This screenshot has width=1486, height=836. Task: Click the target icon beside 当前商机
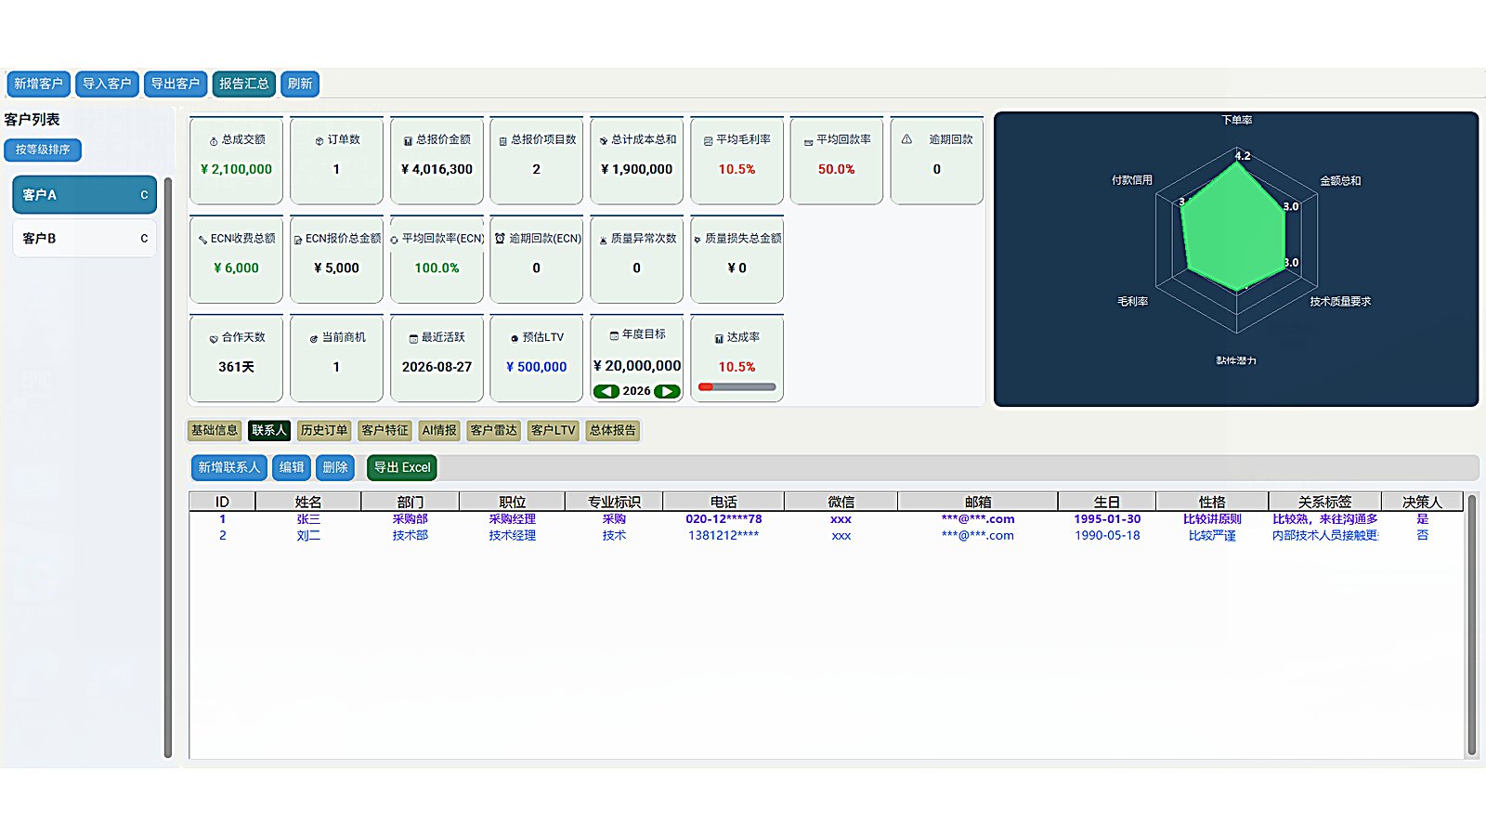click(x=314, y=338)
